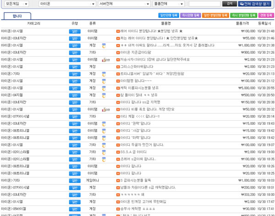Click medal icon beside 트리니엘서버 listing
275x216 pixels.
tap(104, 74)
